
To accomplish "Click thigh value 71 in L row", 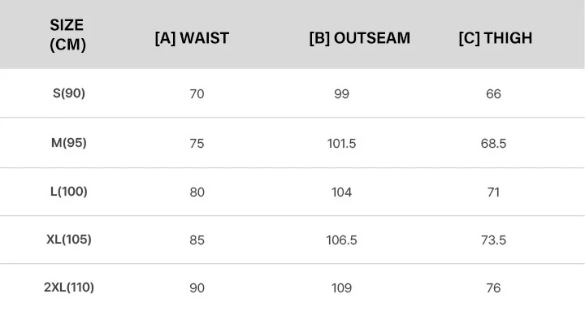I will click(494, 192).
